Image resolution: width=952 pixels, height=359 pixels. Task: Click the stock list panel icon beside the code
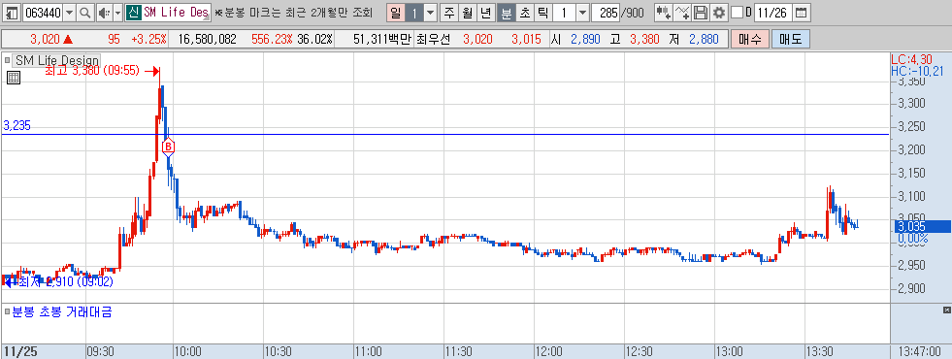pyautogui.click(x=13, y=13)
